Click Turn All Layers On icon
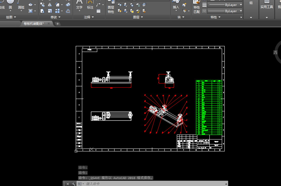Screen dimensions: 281x186 [119, 11]
